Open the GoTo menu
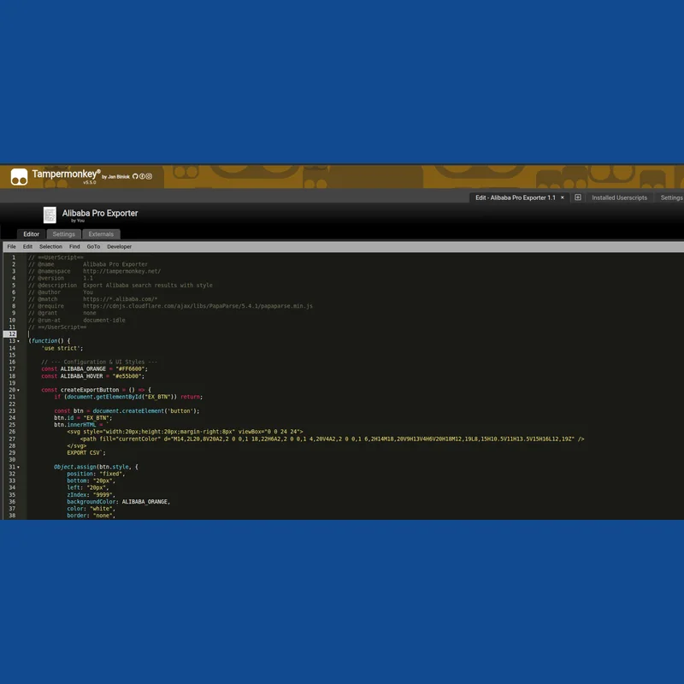684x684 pixels. tap(93, 246)
